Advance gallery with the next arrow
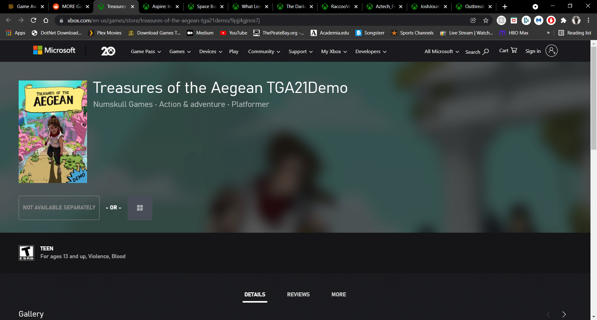Screen dimensions: 597x320 pos(564,314)
